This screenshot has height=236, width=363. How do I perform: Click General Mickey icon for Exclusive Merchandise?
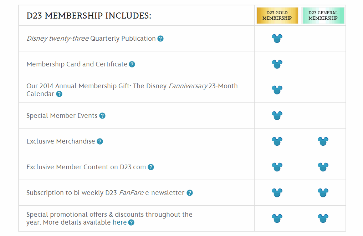coord(323,141)
